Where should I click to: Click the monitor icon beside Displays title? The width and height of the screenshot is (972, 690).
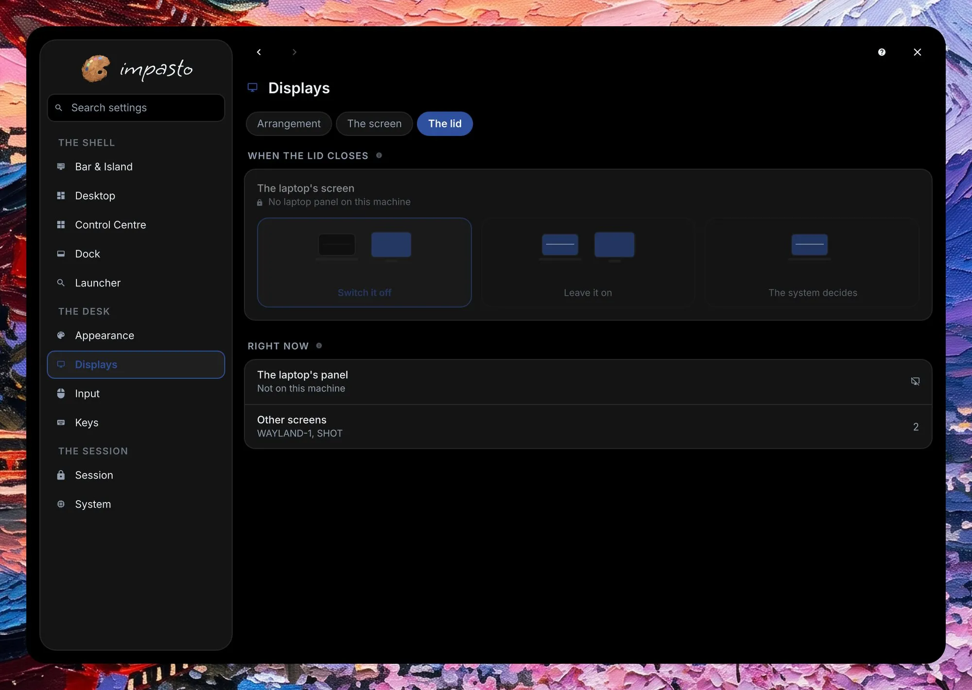click(x=252, y=87)
